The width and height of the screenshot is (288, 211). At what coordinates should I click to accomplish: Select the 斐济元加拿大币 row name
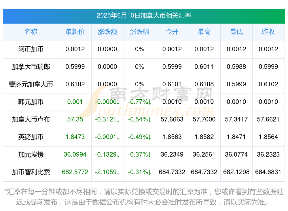pos(31,84)
